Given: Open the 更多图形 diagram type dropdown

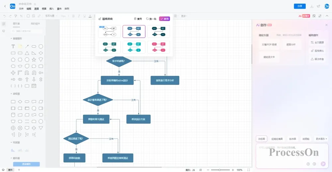Looking at the screenshot, I should [x=321, y=139].
